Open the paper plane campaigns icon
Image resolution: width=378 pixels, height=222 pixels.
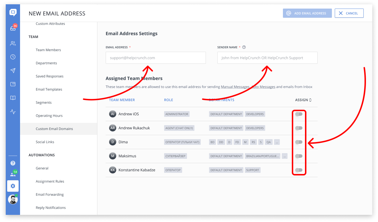click(x=13, y=71)
